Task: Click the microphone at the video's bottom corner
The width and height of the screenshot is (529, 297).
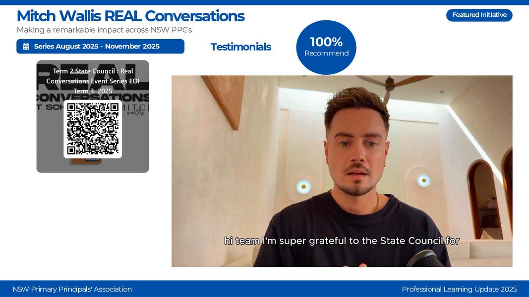Action: click(x=425, y=258)
